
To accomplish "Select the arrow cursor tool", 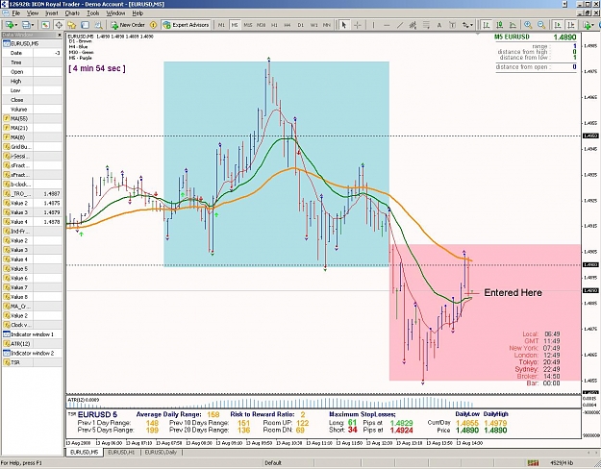I will coord(344,25).
